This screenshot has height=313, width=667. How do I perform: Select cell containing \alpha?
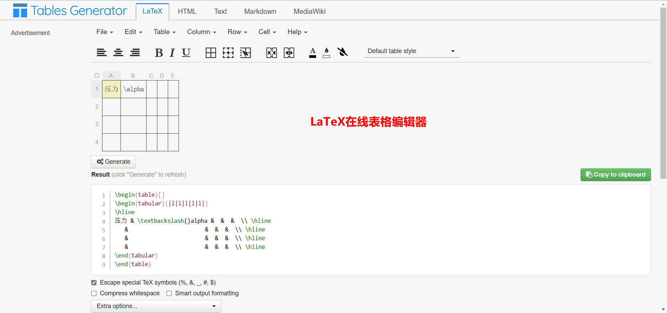click(134, 89)
